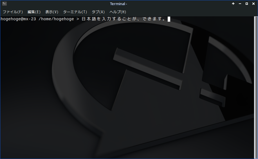Click the path /home/hogehoge in the prompt
Image resolution: width=258 pixels, height=159 pixels.
[x=56, y=19]
